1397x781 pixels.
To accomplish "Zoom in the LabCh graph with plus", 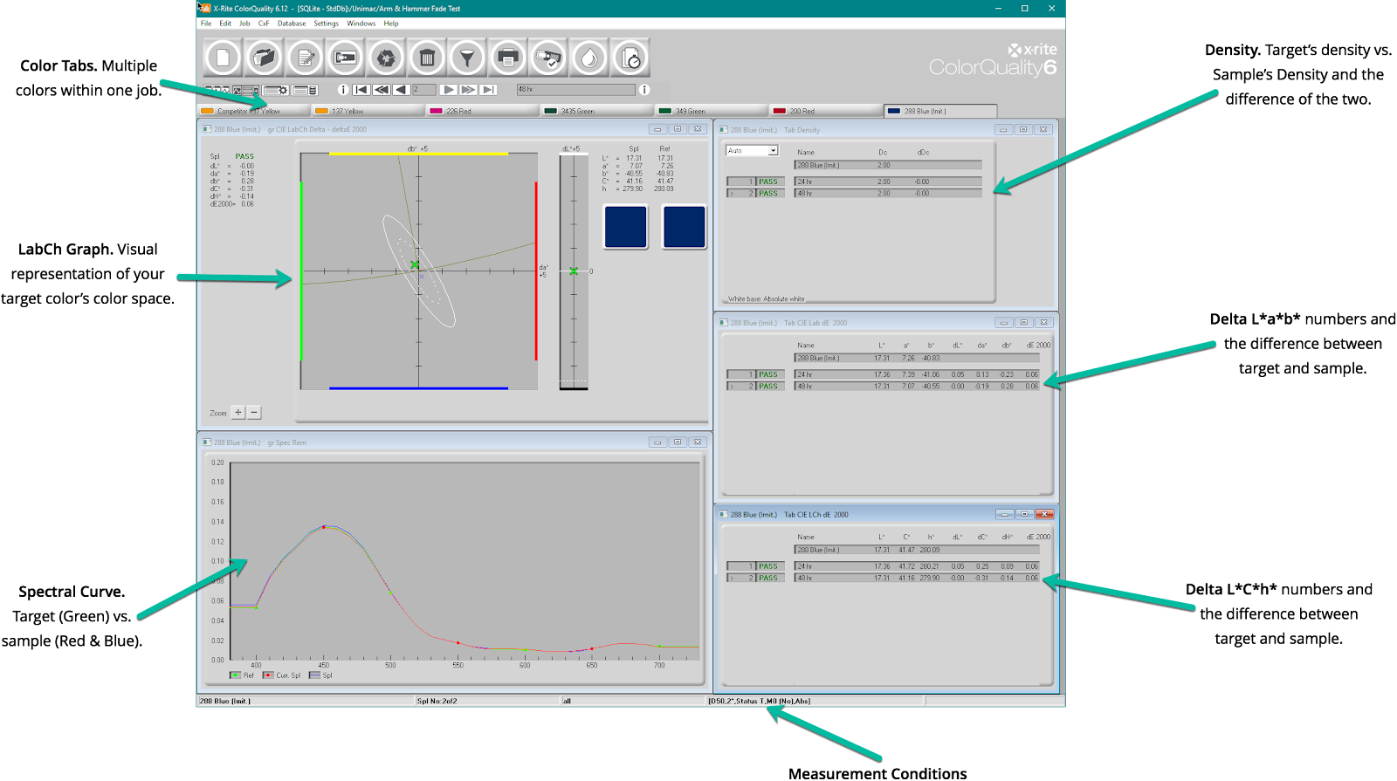I will tap(238, 413).
